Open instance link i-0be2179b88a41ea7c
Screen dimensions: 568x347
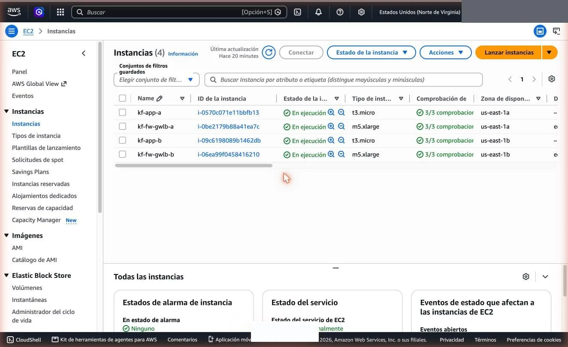coord(229,126)
